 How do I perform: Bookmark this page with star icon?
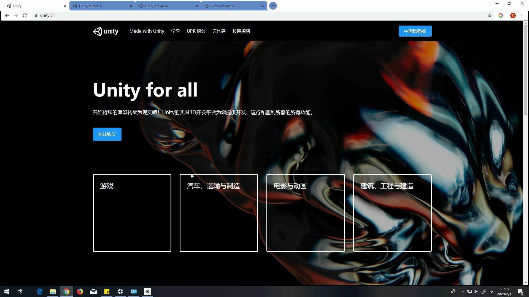coord(490,15)
